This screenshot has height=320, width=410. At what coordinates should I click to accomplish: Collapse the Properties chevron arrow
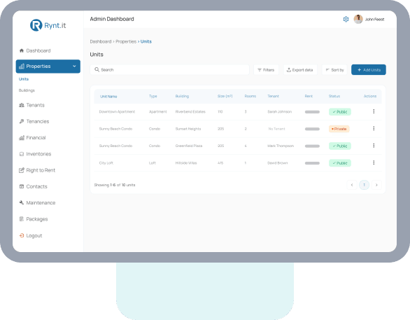pos(74,67)
